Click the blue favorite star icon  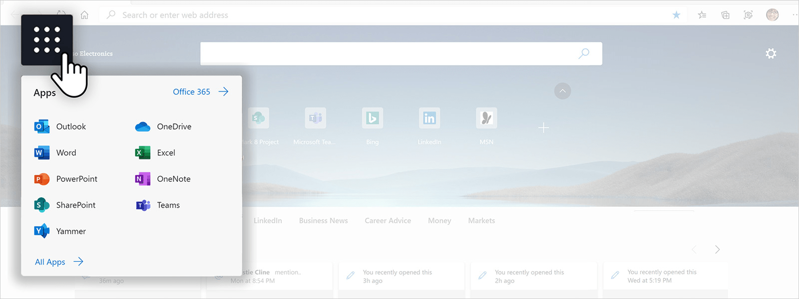[x=676, y=15]
